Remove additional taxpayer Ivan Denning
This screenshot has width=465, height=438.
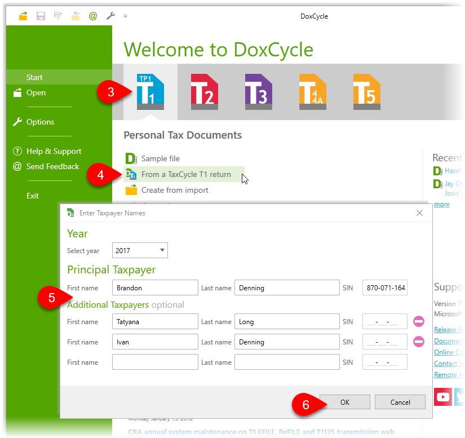click(x=419, y=342)
